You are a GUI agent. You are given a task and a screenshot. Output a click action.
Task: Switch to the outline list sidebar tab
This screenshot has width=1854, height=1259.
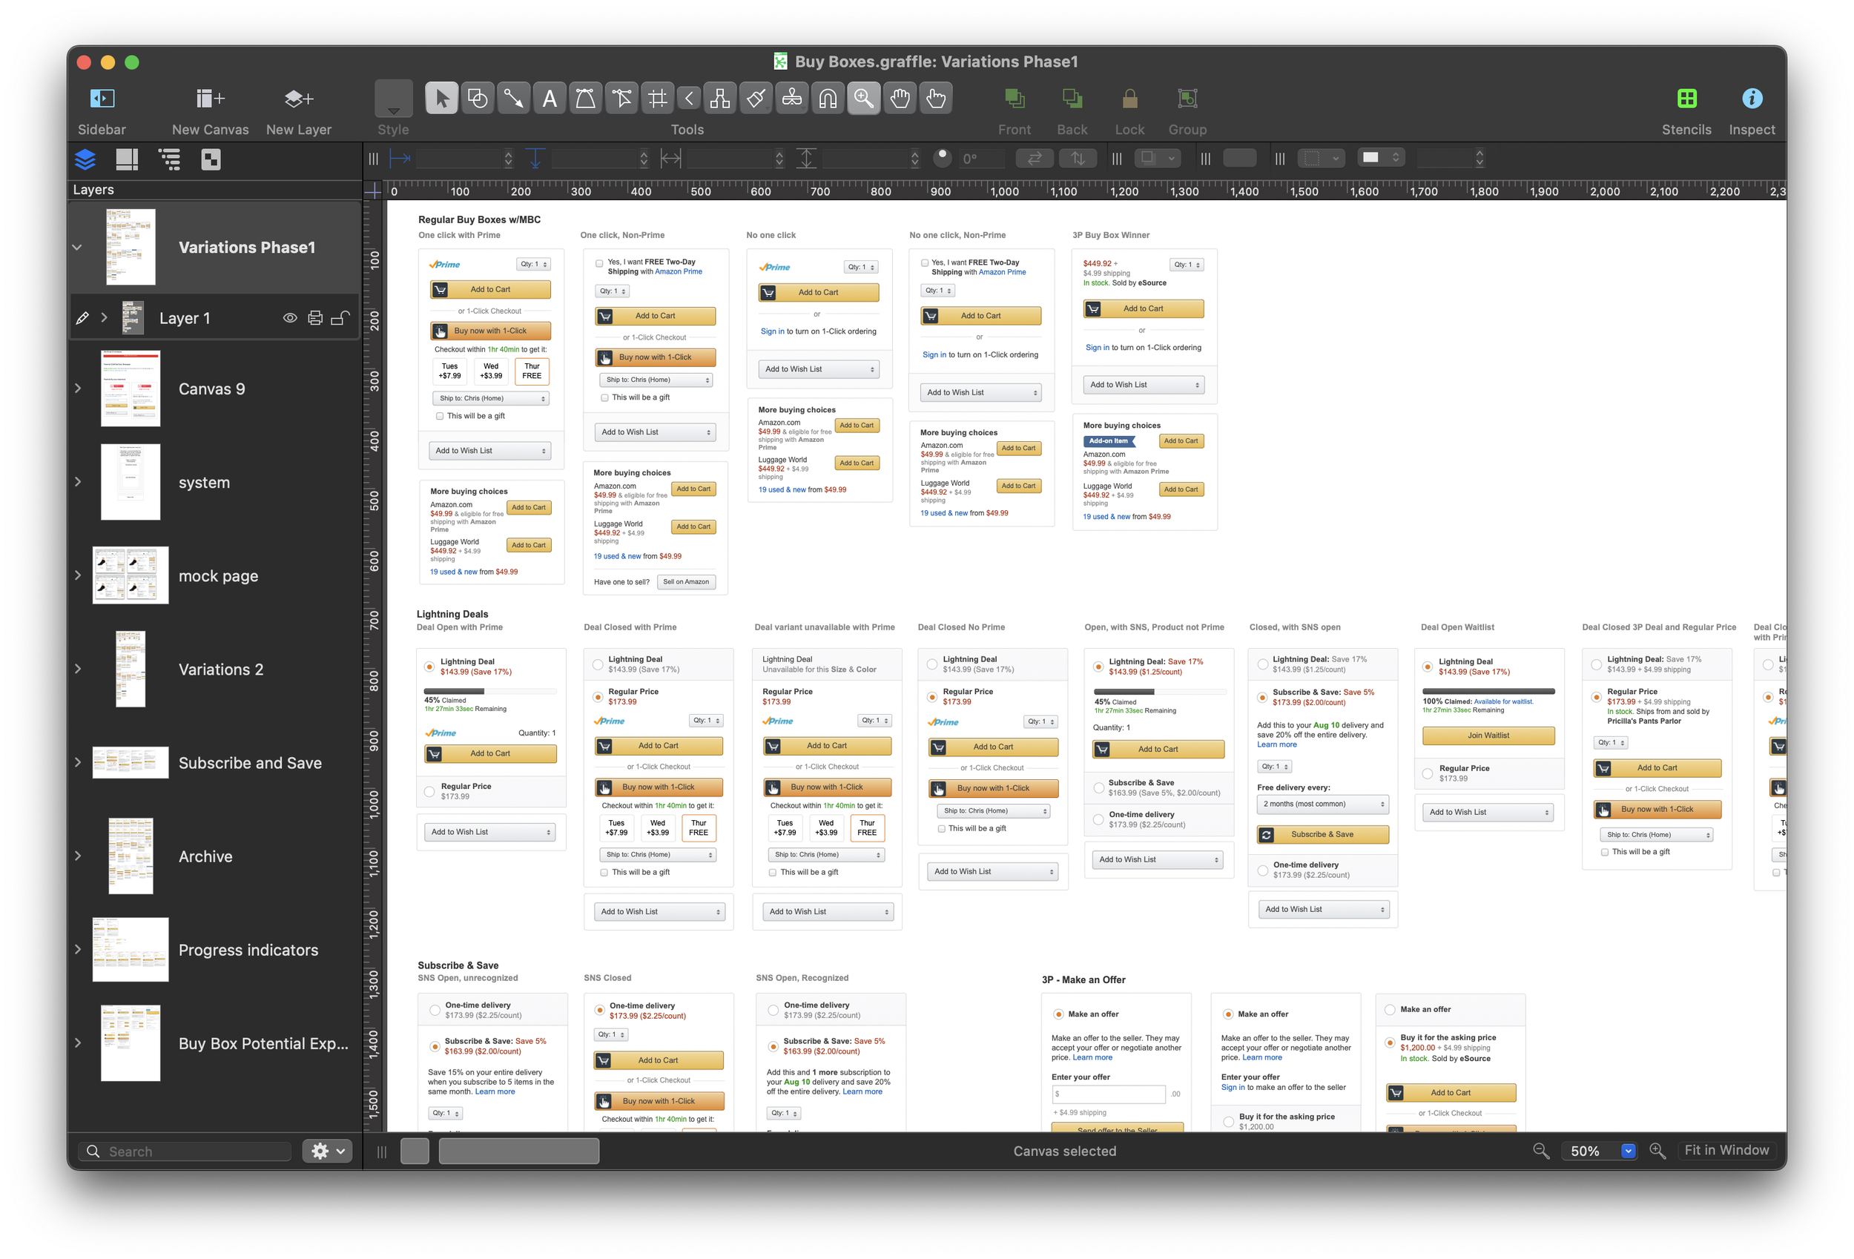click(169, 159)
